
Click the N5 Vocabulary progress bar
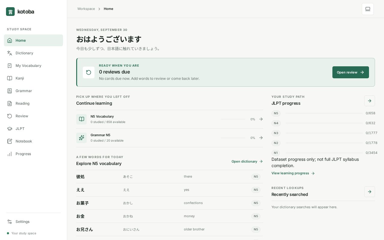coord(233,119)
